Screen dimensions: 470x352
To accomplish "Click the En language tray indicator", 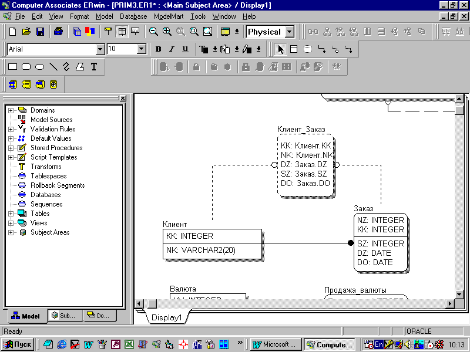I will pyautogui.click(x=378, y=344).
